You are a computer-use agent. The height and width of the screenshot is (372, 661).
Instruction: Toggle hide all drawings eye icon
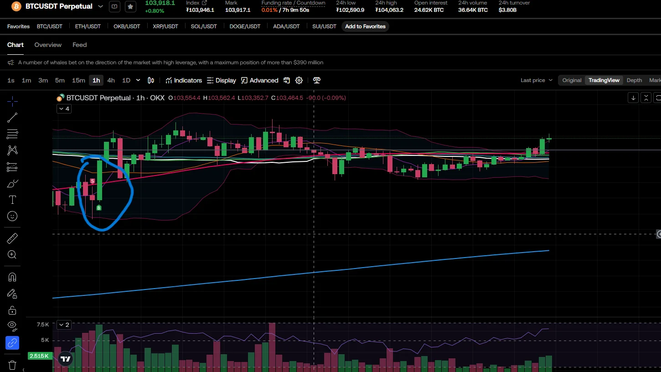tap(12, 325)
